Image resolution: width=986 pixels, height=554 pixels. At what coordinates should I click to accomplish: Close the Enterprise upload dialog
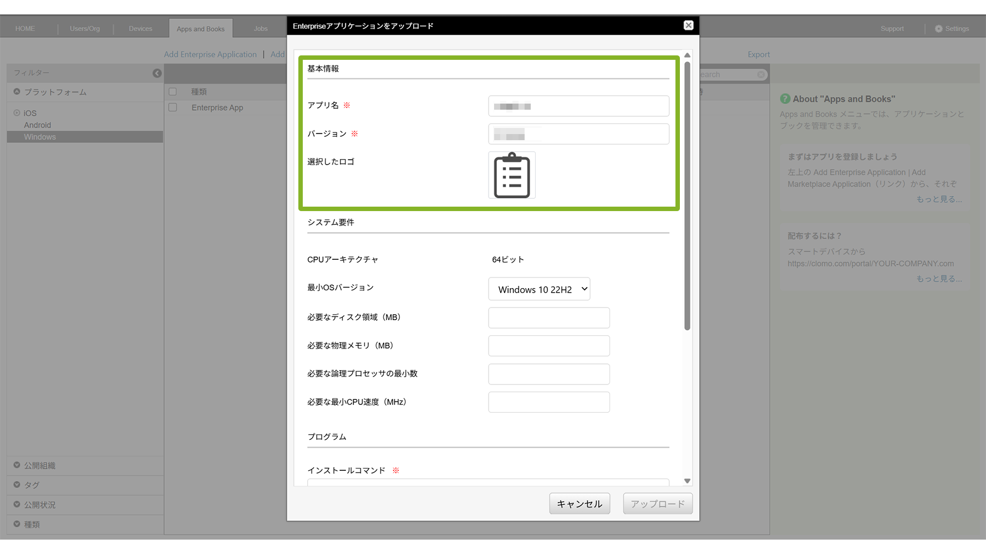coord(688,25)
